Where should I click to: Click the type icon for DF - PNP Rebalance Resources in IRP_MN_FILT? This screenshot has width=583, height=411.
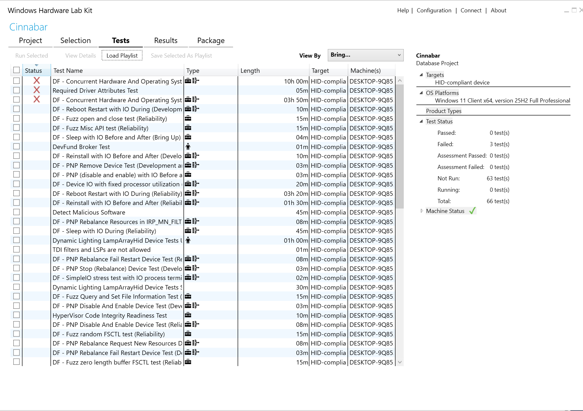coord(192,221)
